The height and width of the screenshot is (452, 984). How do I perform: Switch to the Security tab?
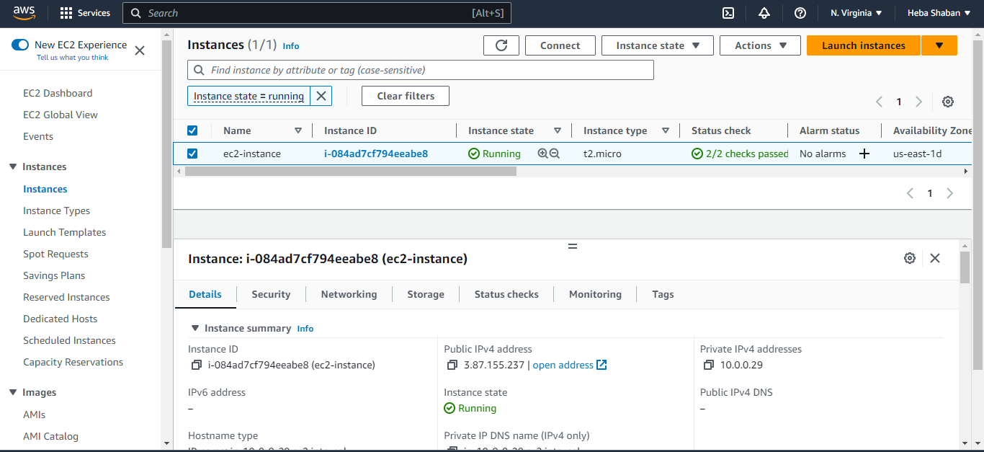(271, 294)
